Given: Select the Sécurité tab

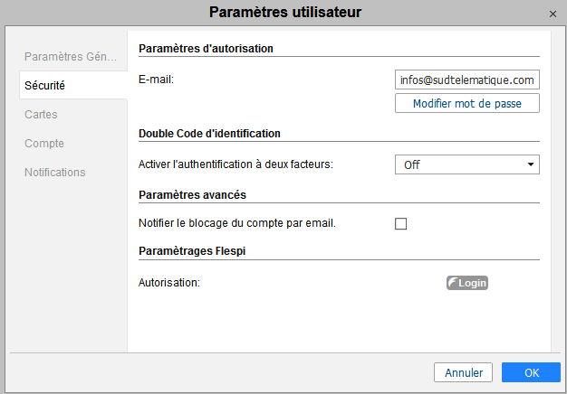Looking at the screenshot, I should pyautogui.click(x=44, y=85).
